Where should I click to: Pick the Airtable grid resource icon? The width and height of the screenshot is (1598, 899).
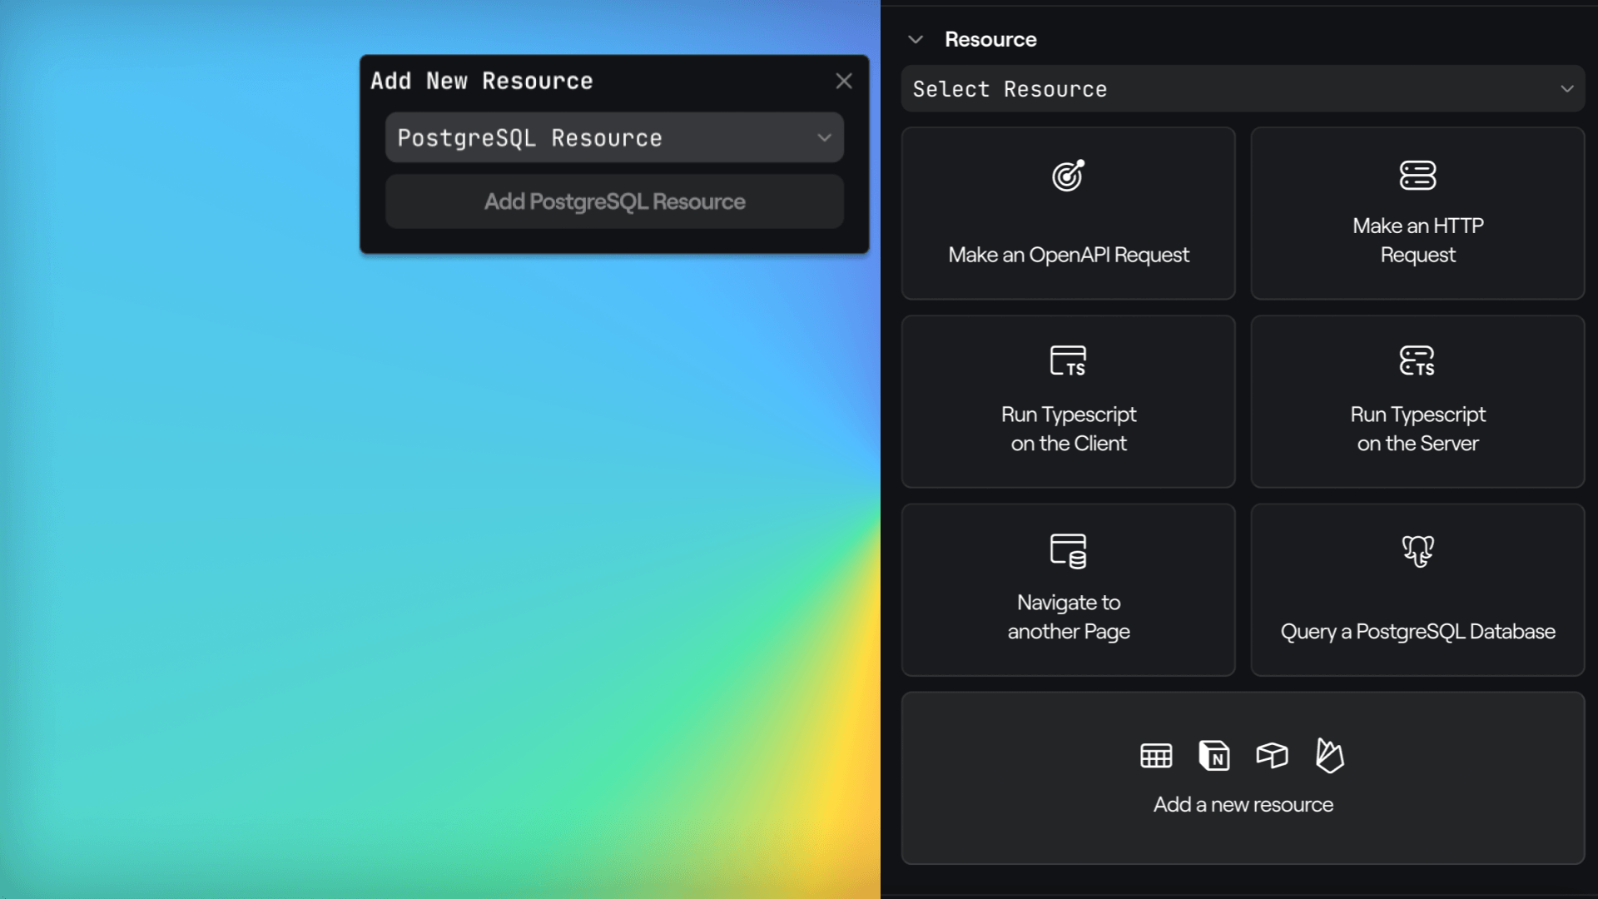(x=1156, y=756)
